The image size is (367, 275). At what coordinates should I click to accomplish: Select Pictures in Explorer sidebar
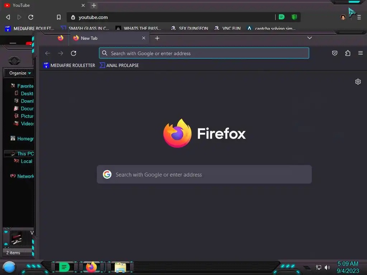pyautogui.click(x=24, y=116)
